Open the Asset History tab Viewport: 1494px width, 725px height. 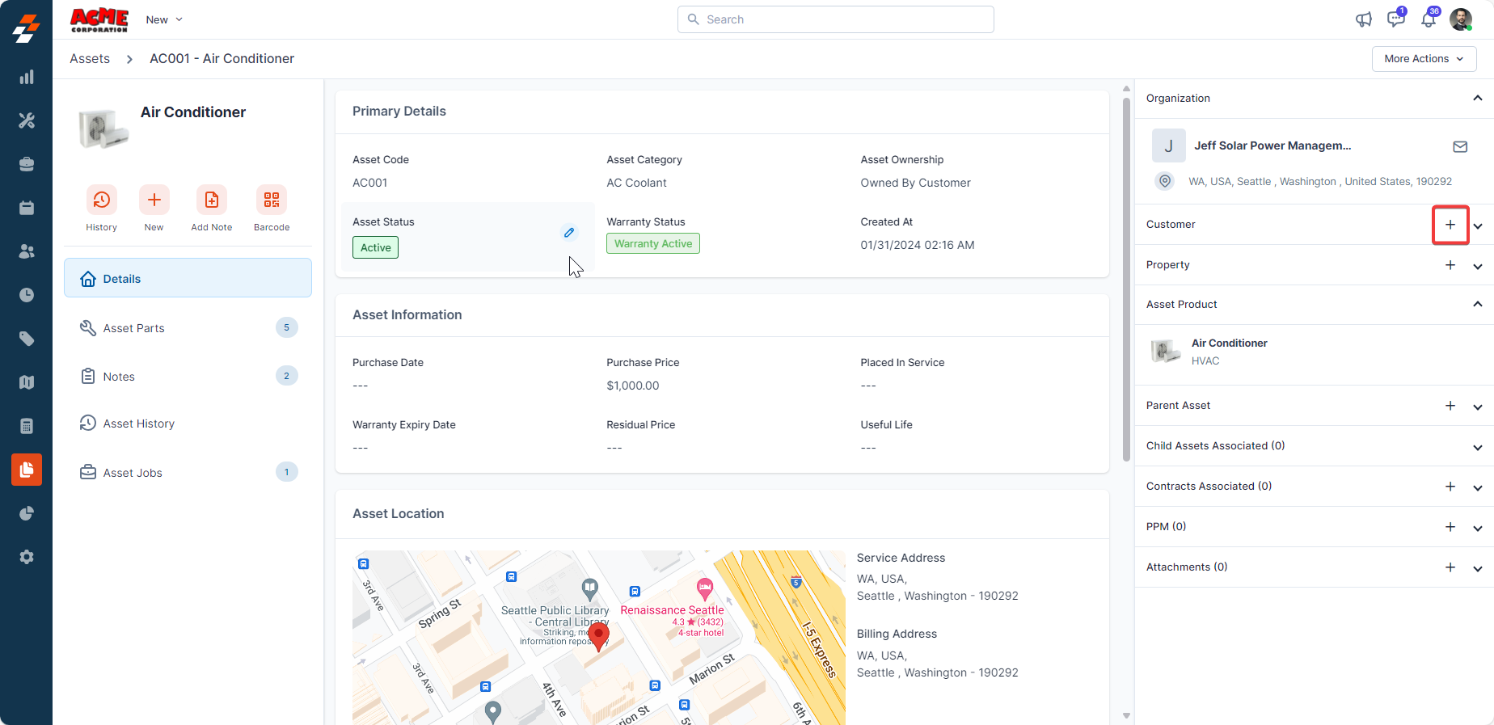138,424
